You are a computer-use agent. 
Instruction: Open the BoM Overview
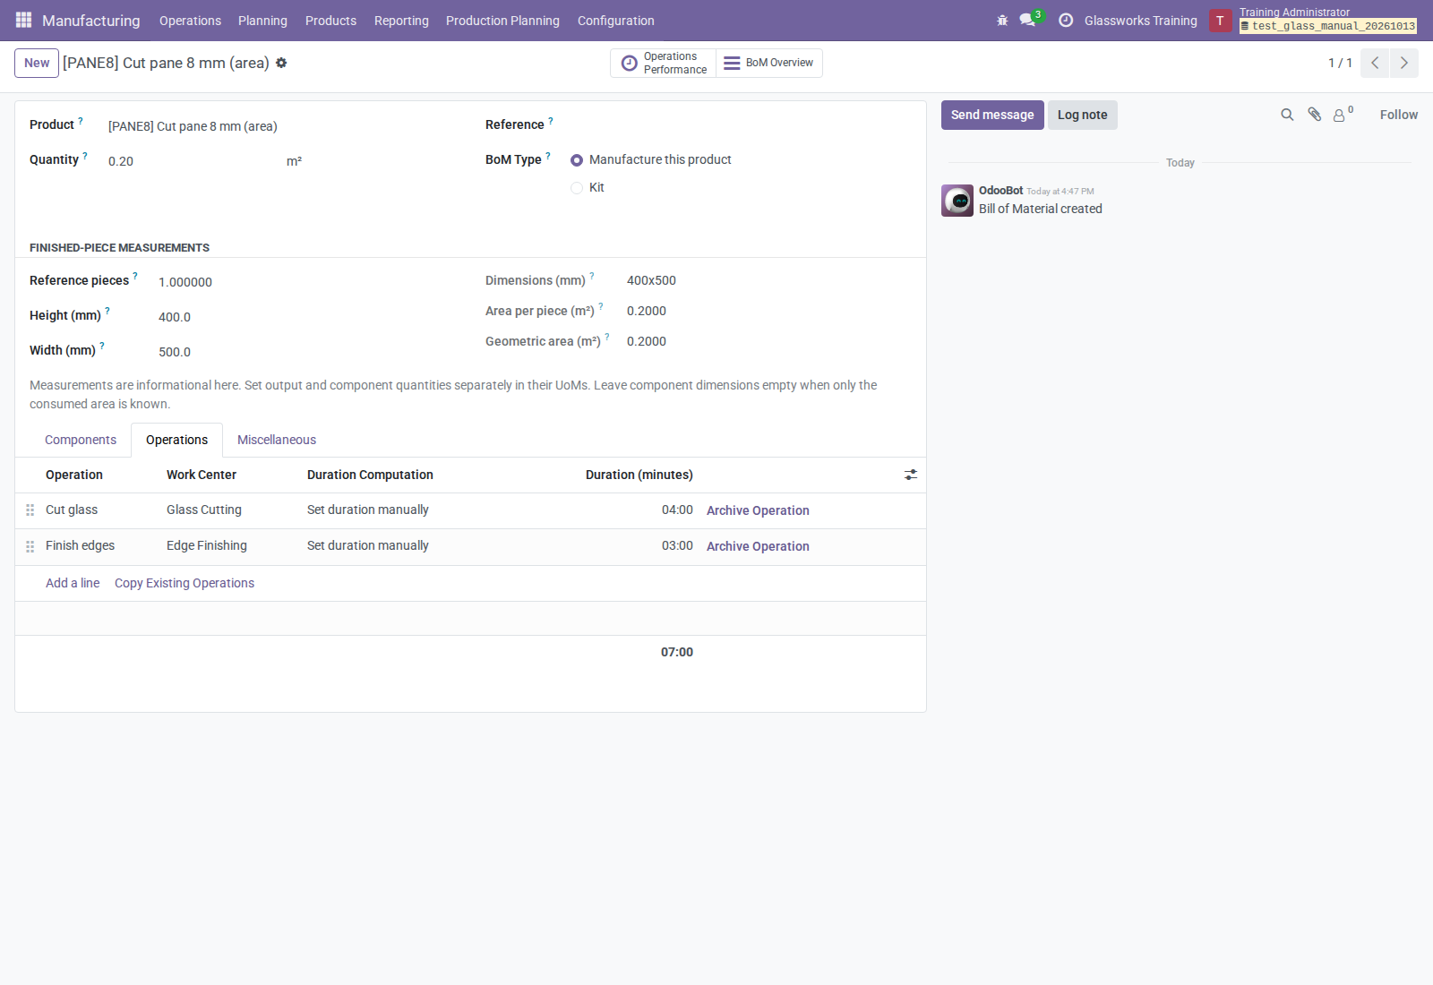coord(769,63)
